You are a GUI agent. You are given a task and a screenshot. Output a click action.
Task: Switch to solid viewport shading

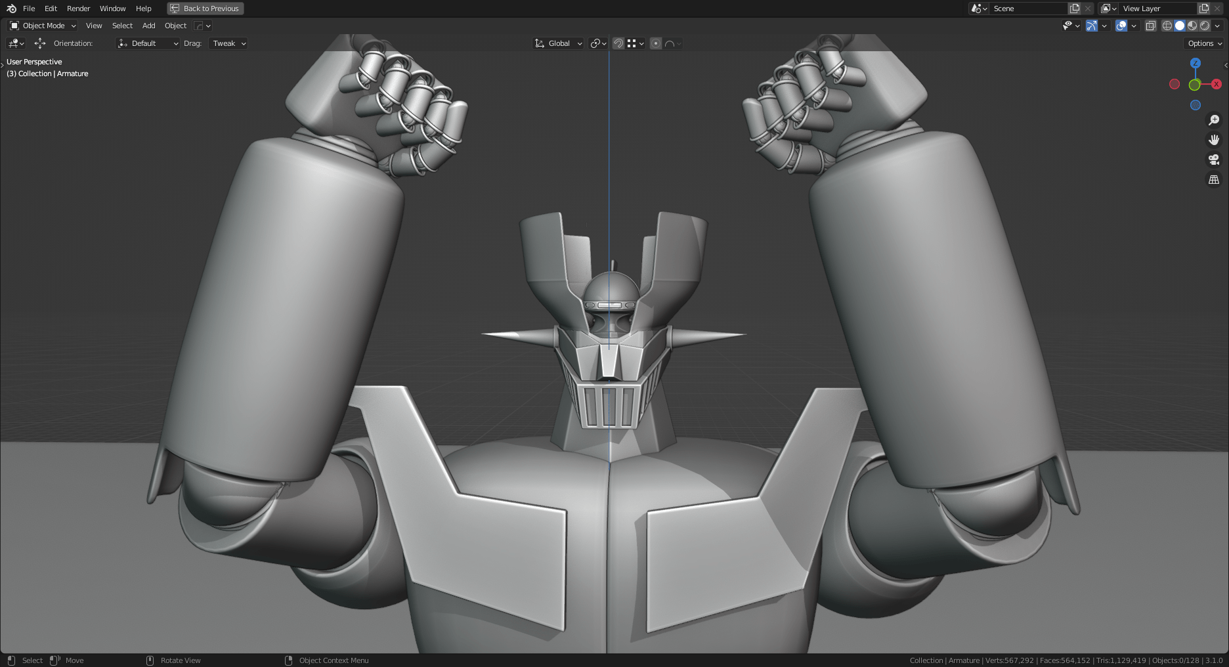coord(1180,26)
